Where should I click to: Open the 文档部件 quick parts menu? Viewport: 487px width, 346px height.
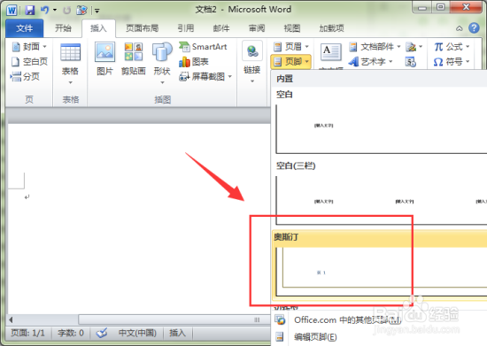coord(375,47)
